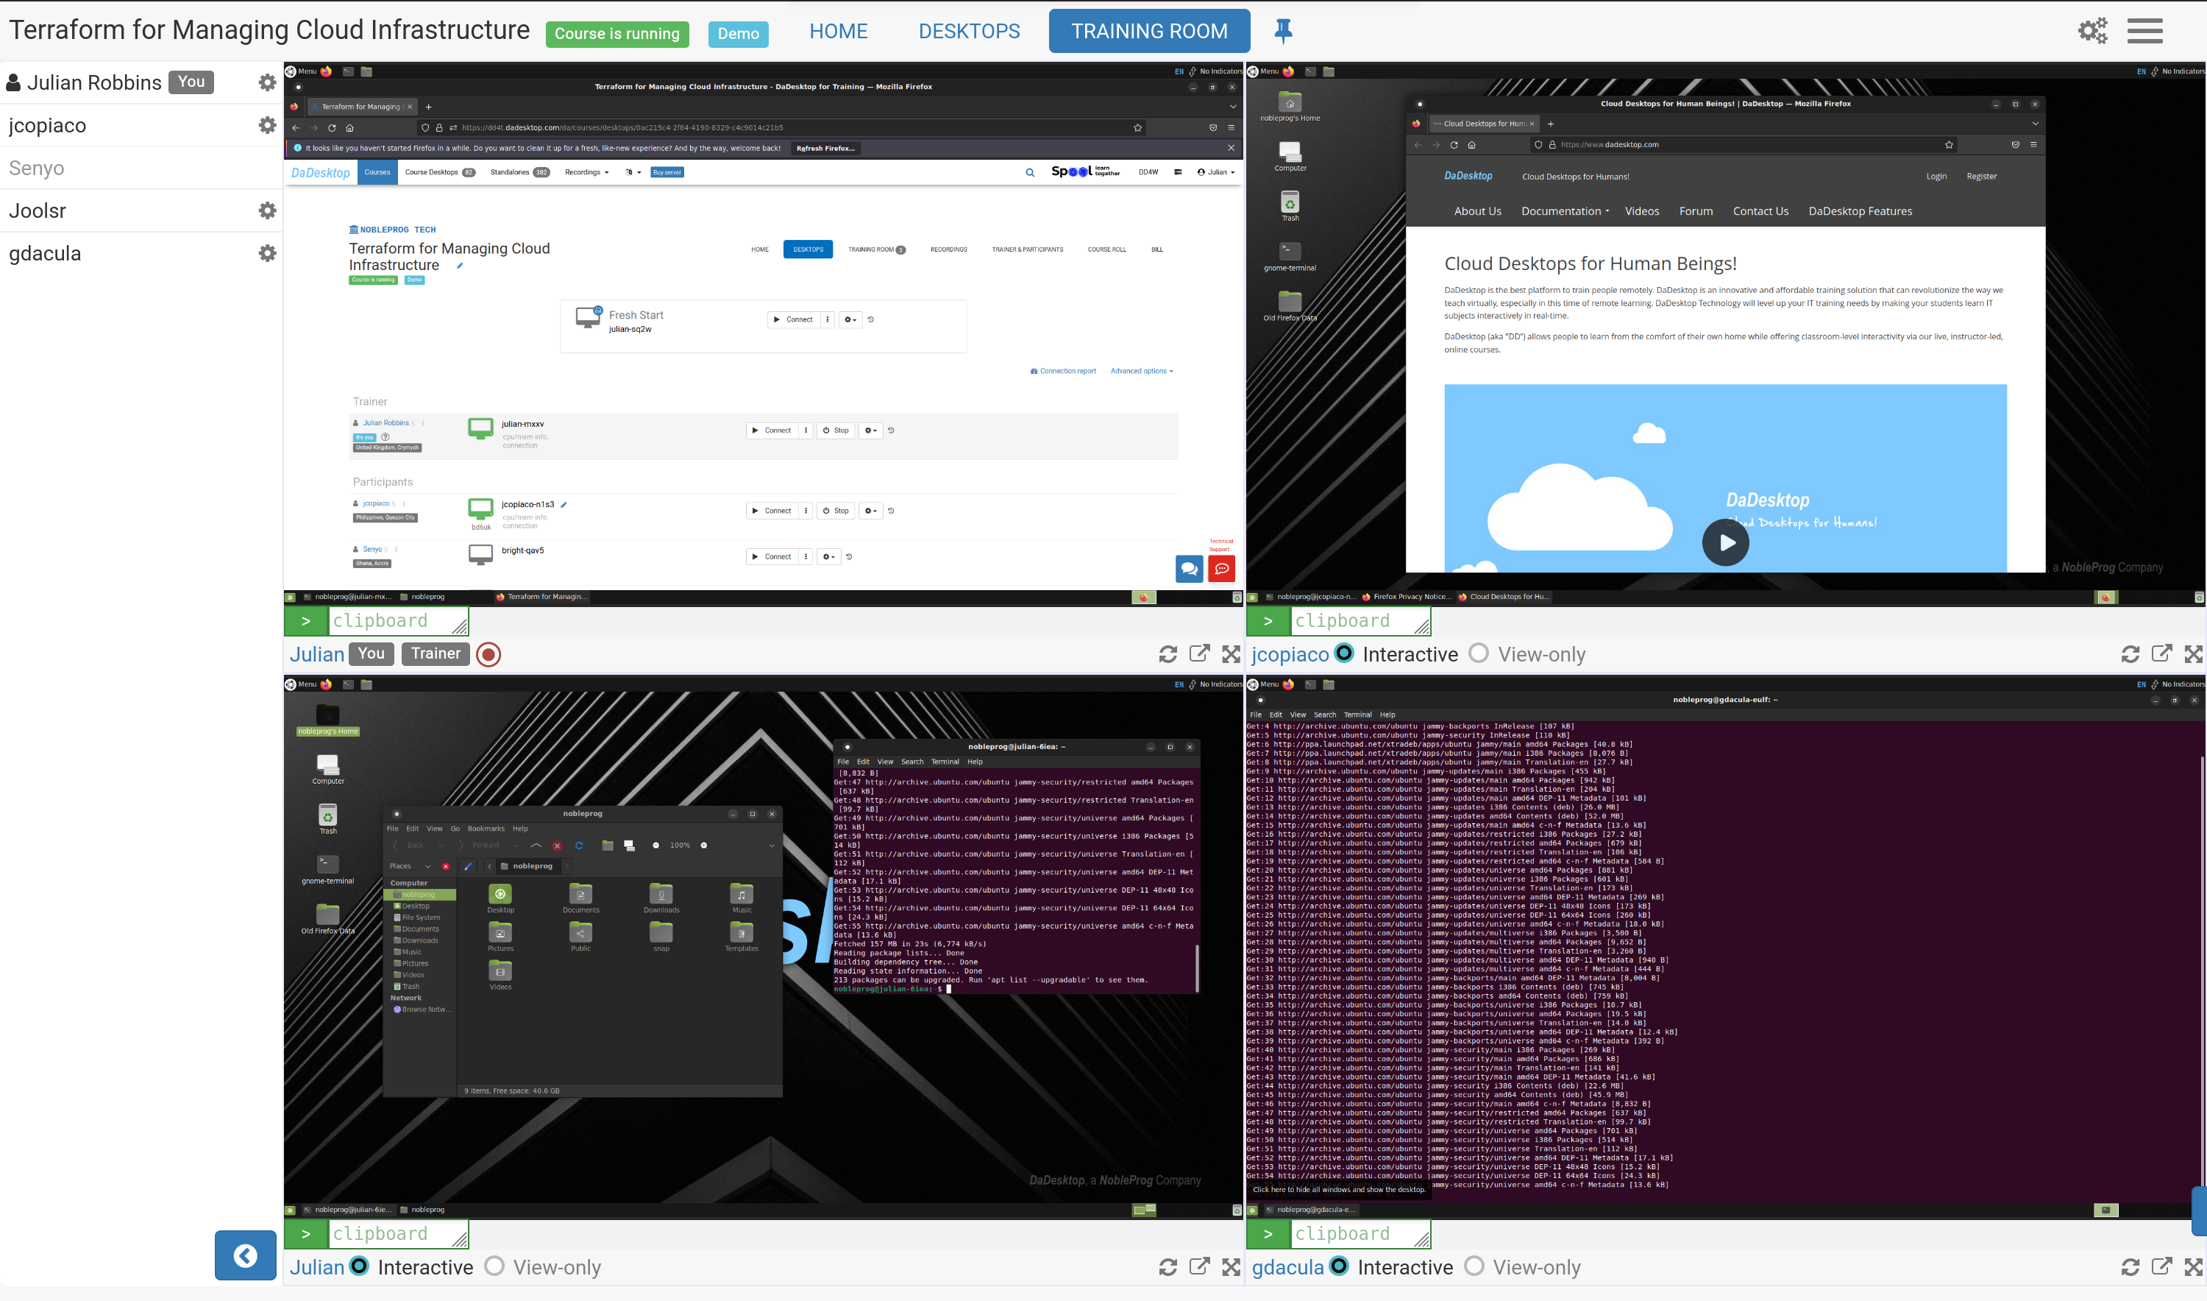The image size is (2207, 1301).
Task: Open Course Desktops tab in DaDesktop navbar
Action: pyautogui.click(x=440, y=173)
